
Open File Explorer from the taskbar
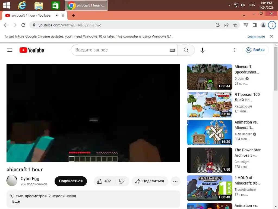39,5
